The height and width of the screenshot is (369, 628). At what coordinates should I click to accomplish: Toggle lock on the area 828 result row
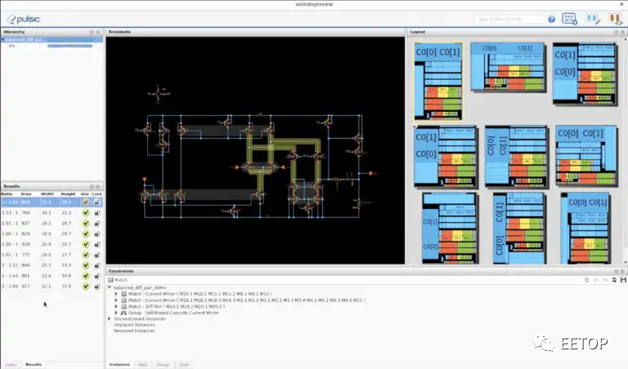(97, 244)
